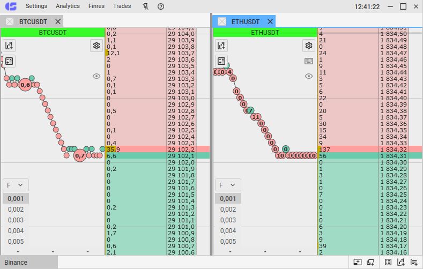
Task: Click the add order list icon at bottom right
Action: pyautogui.click(x=414, y=262)
